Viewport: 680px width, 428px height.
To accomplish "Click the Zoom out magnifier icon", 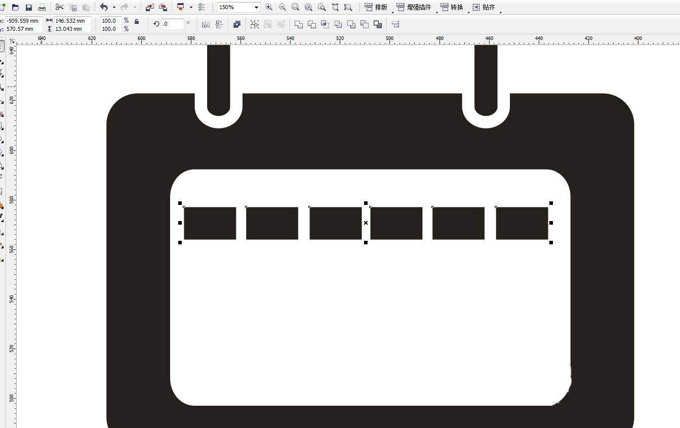I will point(282,7).
